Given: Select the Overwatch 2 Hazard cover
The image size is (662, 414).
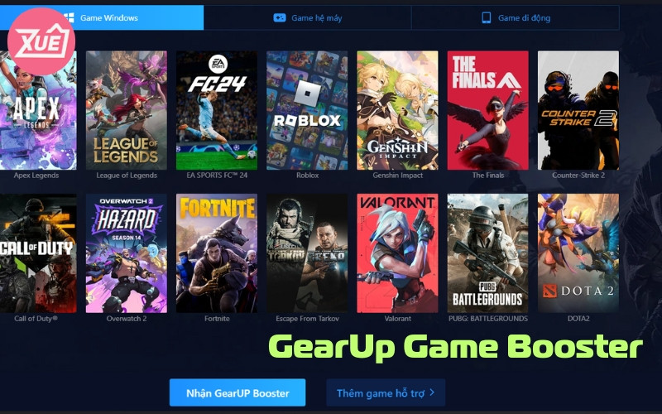Looking at the screenshot, I should pyautogui.click(x=127, y=253).
